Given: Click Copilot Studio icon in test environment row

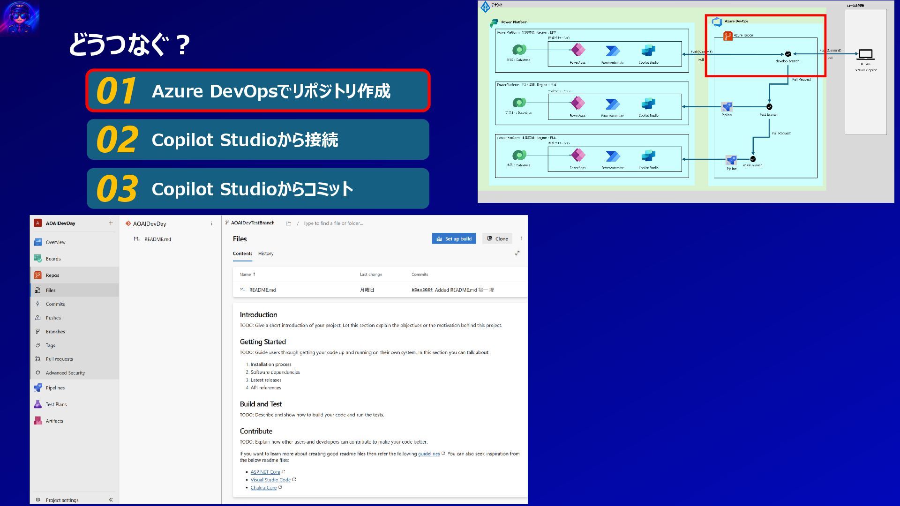Looking at the screenshot, I should (x=648, y=104).
